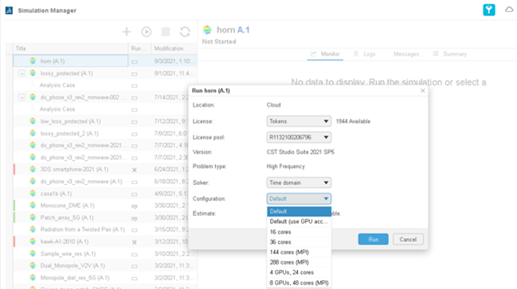Open the License pool dropdown
This screenshot has height=289, width=517.
299,137
